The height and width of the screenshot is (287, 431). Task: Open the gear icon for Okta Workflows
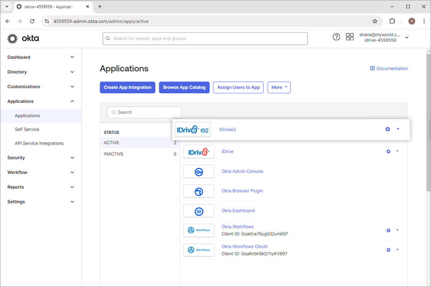click(388, 231)
